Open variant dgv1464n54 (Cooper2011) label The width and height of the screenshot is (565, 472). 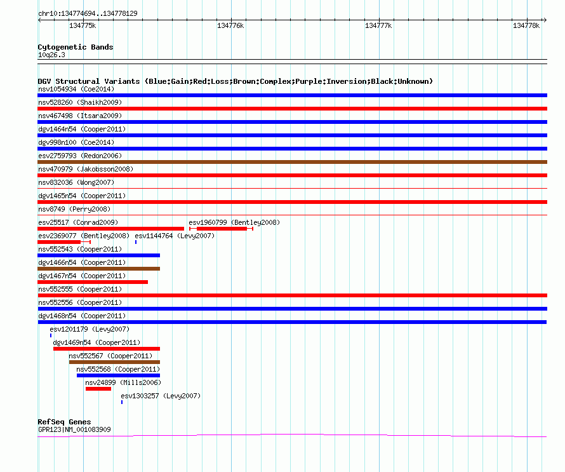[x=82, y=129]
